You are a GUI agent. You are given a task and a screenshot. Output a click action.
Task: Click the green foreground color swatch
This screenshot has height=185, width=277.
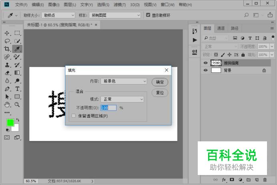(10, 122)
